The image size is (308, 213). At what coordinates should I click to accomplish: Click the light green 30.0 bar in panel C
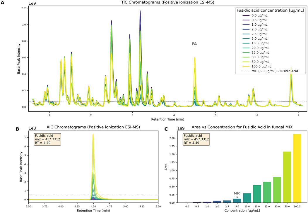coord(277,190)
